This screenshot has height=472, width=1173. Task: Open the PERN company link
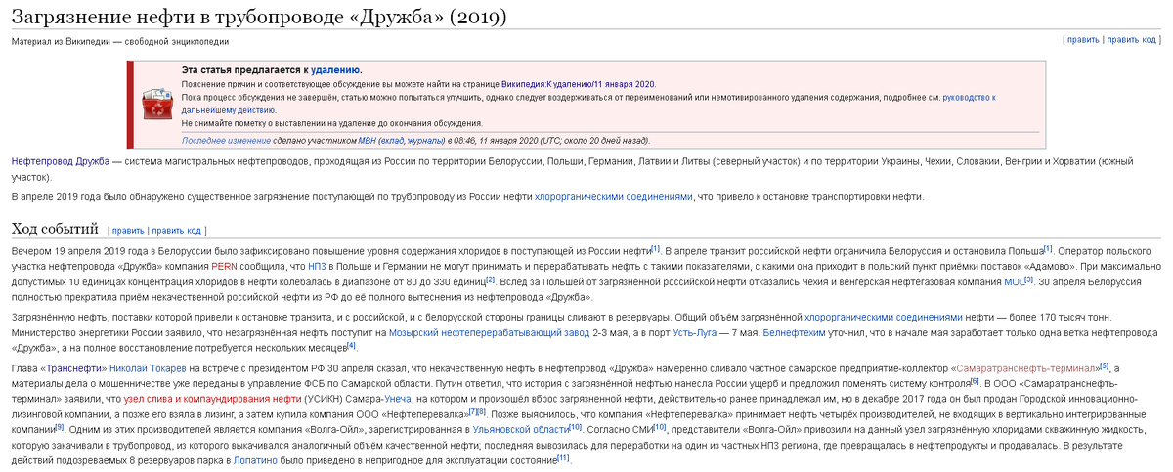point(225,266)
